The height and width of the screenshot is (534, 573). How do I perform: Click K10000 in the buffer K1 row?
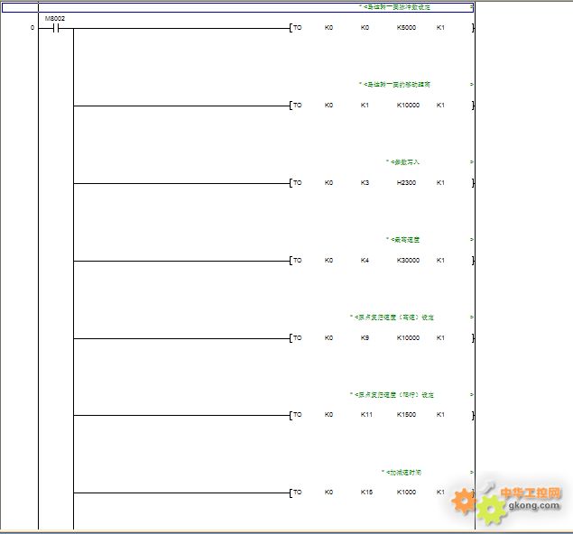pos(408,106)
